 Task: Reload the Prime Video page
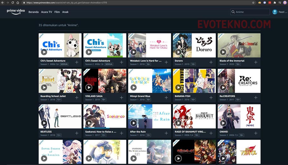click(x=13, y=3)
